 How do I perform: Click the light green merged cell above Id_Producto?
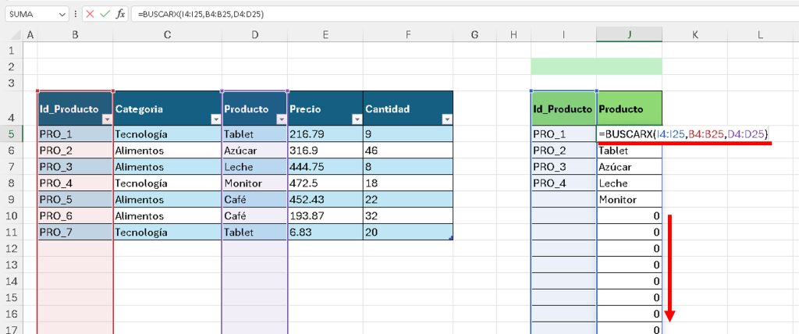click(x=595, y=66)
